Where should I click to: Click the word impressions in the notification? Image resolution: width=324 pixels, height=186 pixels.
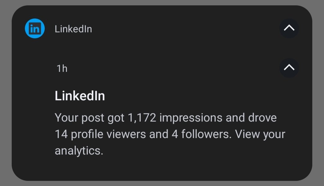(191, 118)
